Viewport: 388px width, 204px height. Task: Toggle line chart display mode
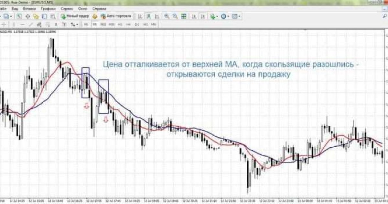pyautogui.click(x=157, y=16)
